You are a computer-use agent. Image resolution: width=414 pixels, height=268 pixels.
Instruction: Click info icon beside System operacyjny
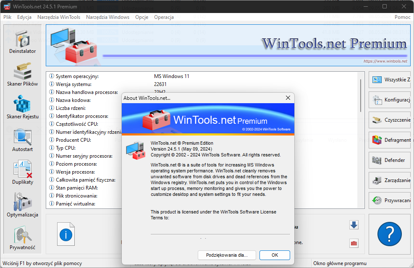click(x=52, y=76)
